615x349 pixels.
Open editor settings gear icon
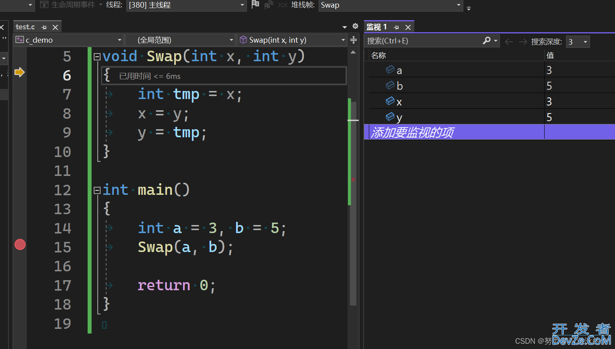[355, 26]
